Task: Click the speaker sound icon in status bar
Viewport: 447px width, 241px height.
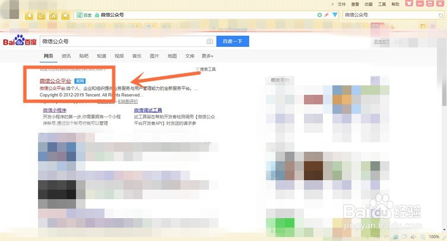Action: [413, 237]
